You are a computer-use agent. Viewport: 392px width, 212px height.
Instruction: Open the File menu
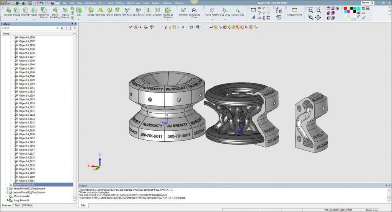coord(65,3)
